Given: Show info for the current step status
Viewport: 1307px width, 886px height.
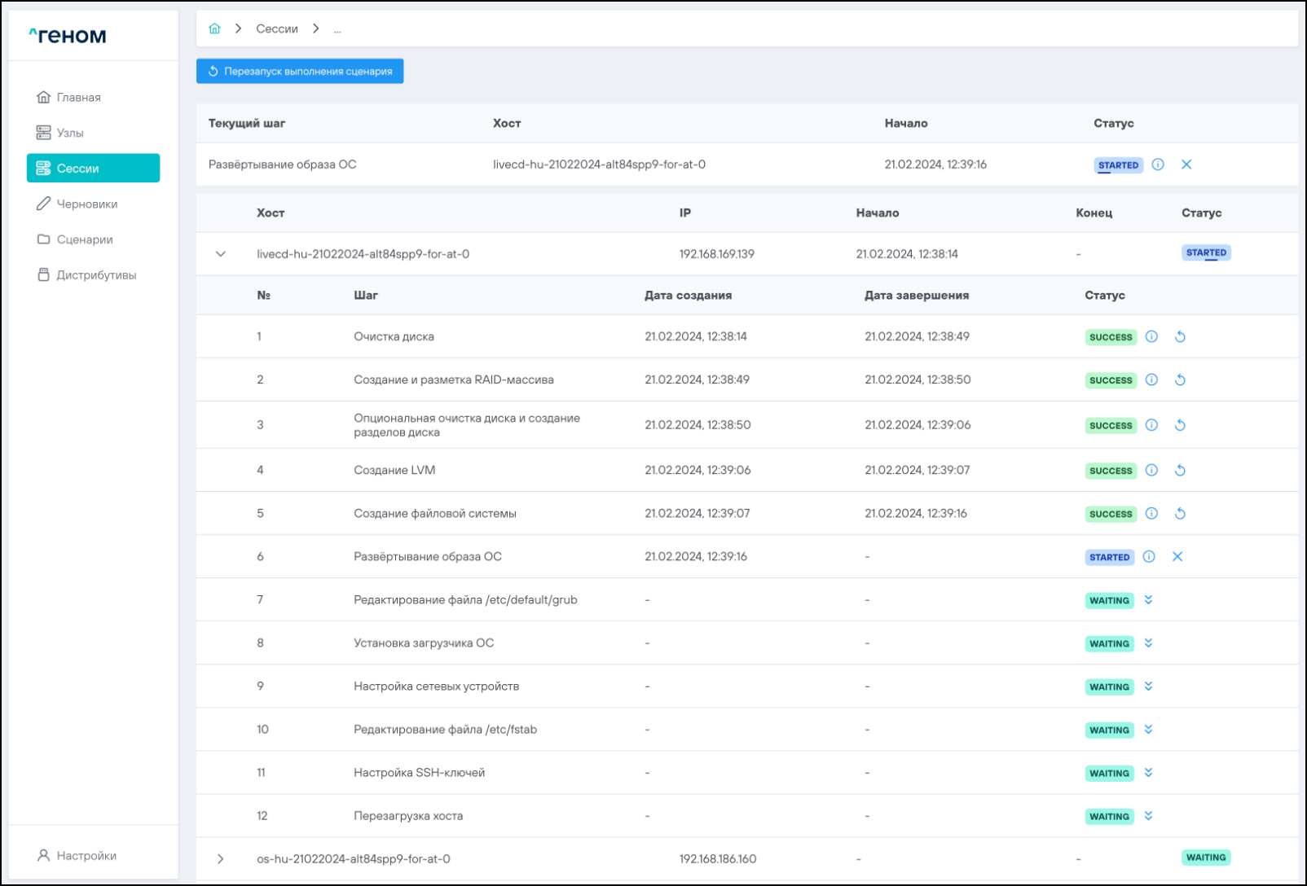Looking at the screenshot, I should coord(1158,164).
